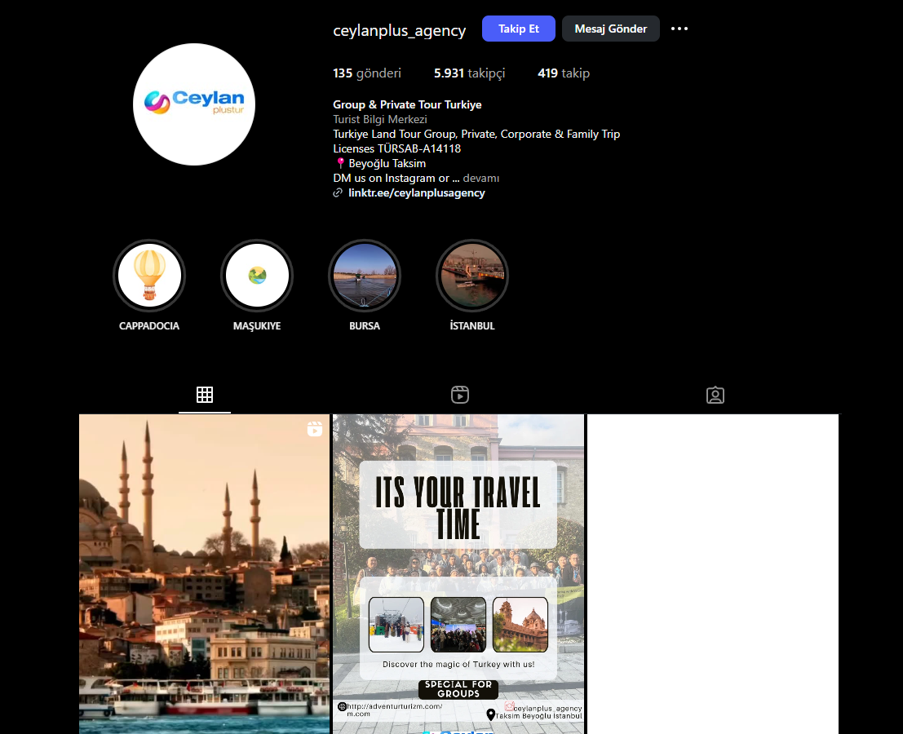This screenshot has height=734, width=903.
Task: View the İSTANBUL story highlight
Action: click(x=472, y=276)
